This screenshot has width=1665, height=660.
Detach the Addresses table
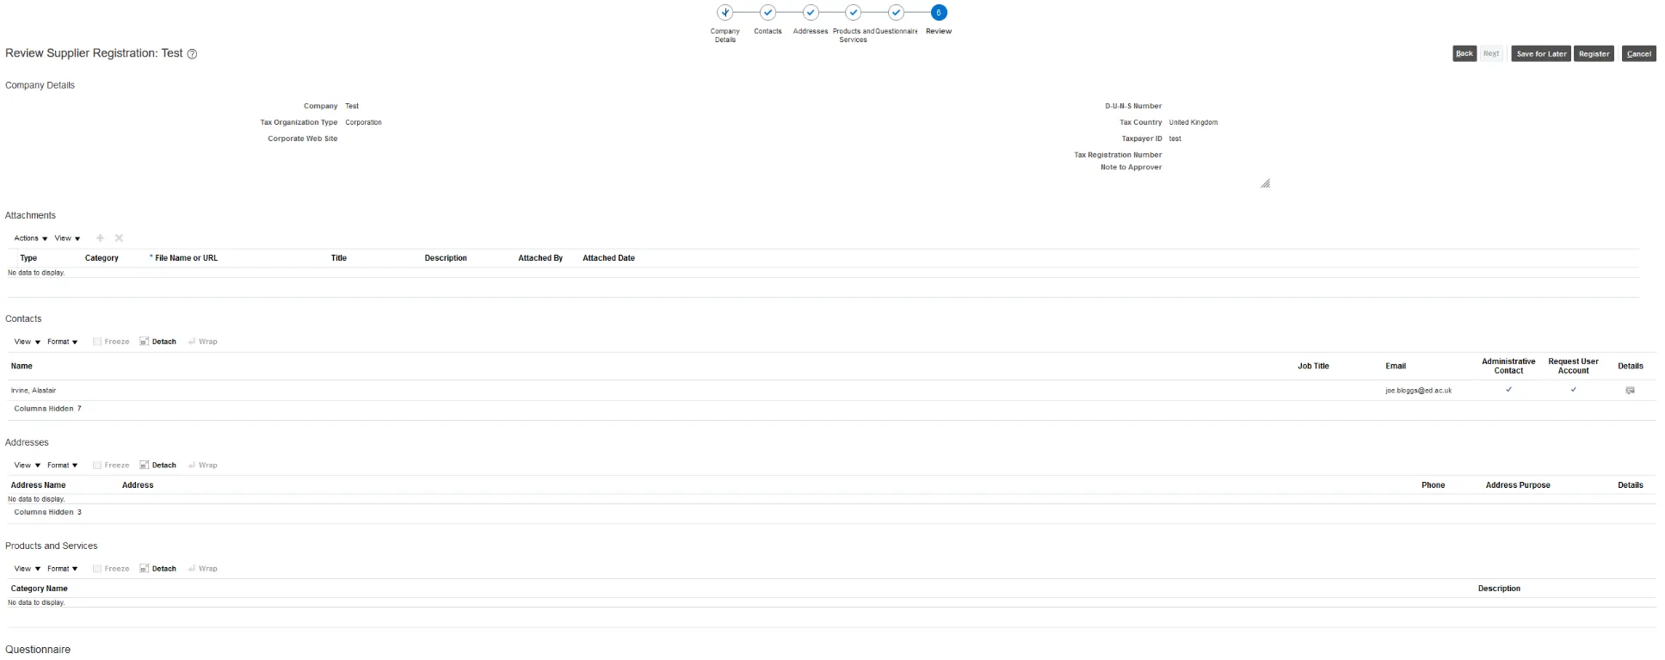(158, 466)
